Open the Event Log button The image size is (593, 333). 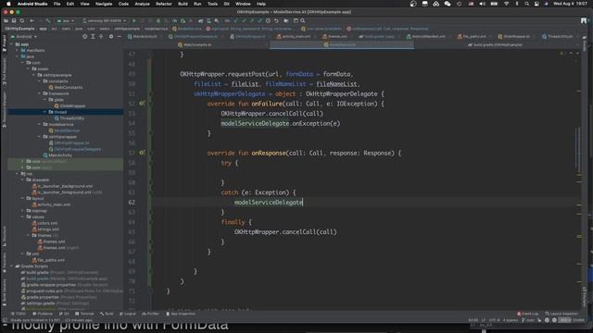527,314
